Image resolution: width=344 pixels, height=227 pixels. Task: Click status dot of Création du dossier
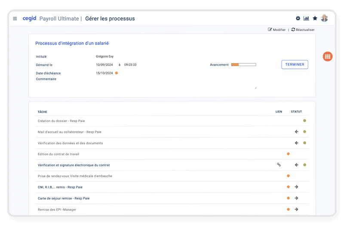(304, 121)
